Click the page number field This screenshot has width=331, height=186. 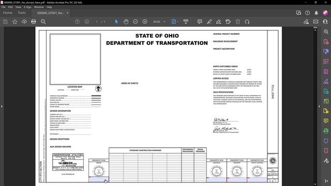click(x=97, y=22)
